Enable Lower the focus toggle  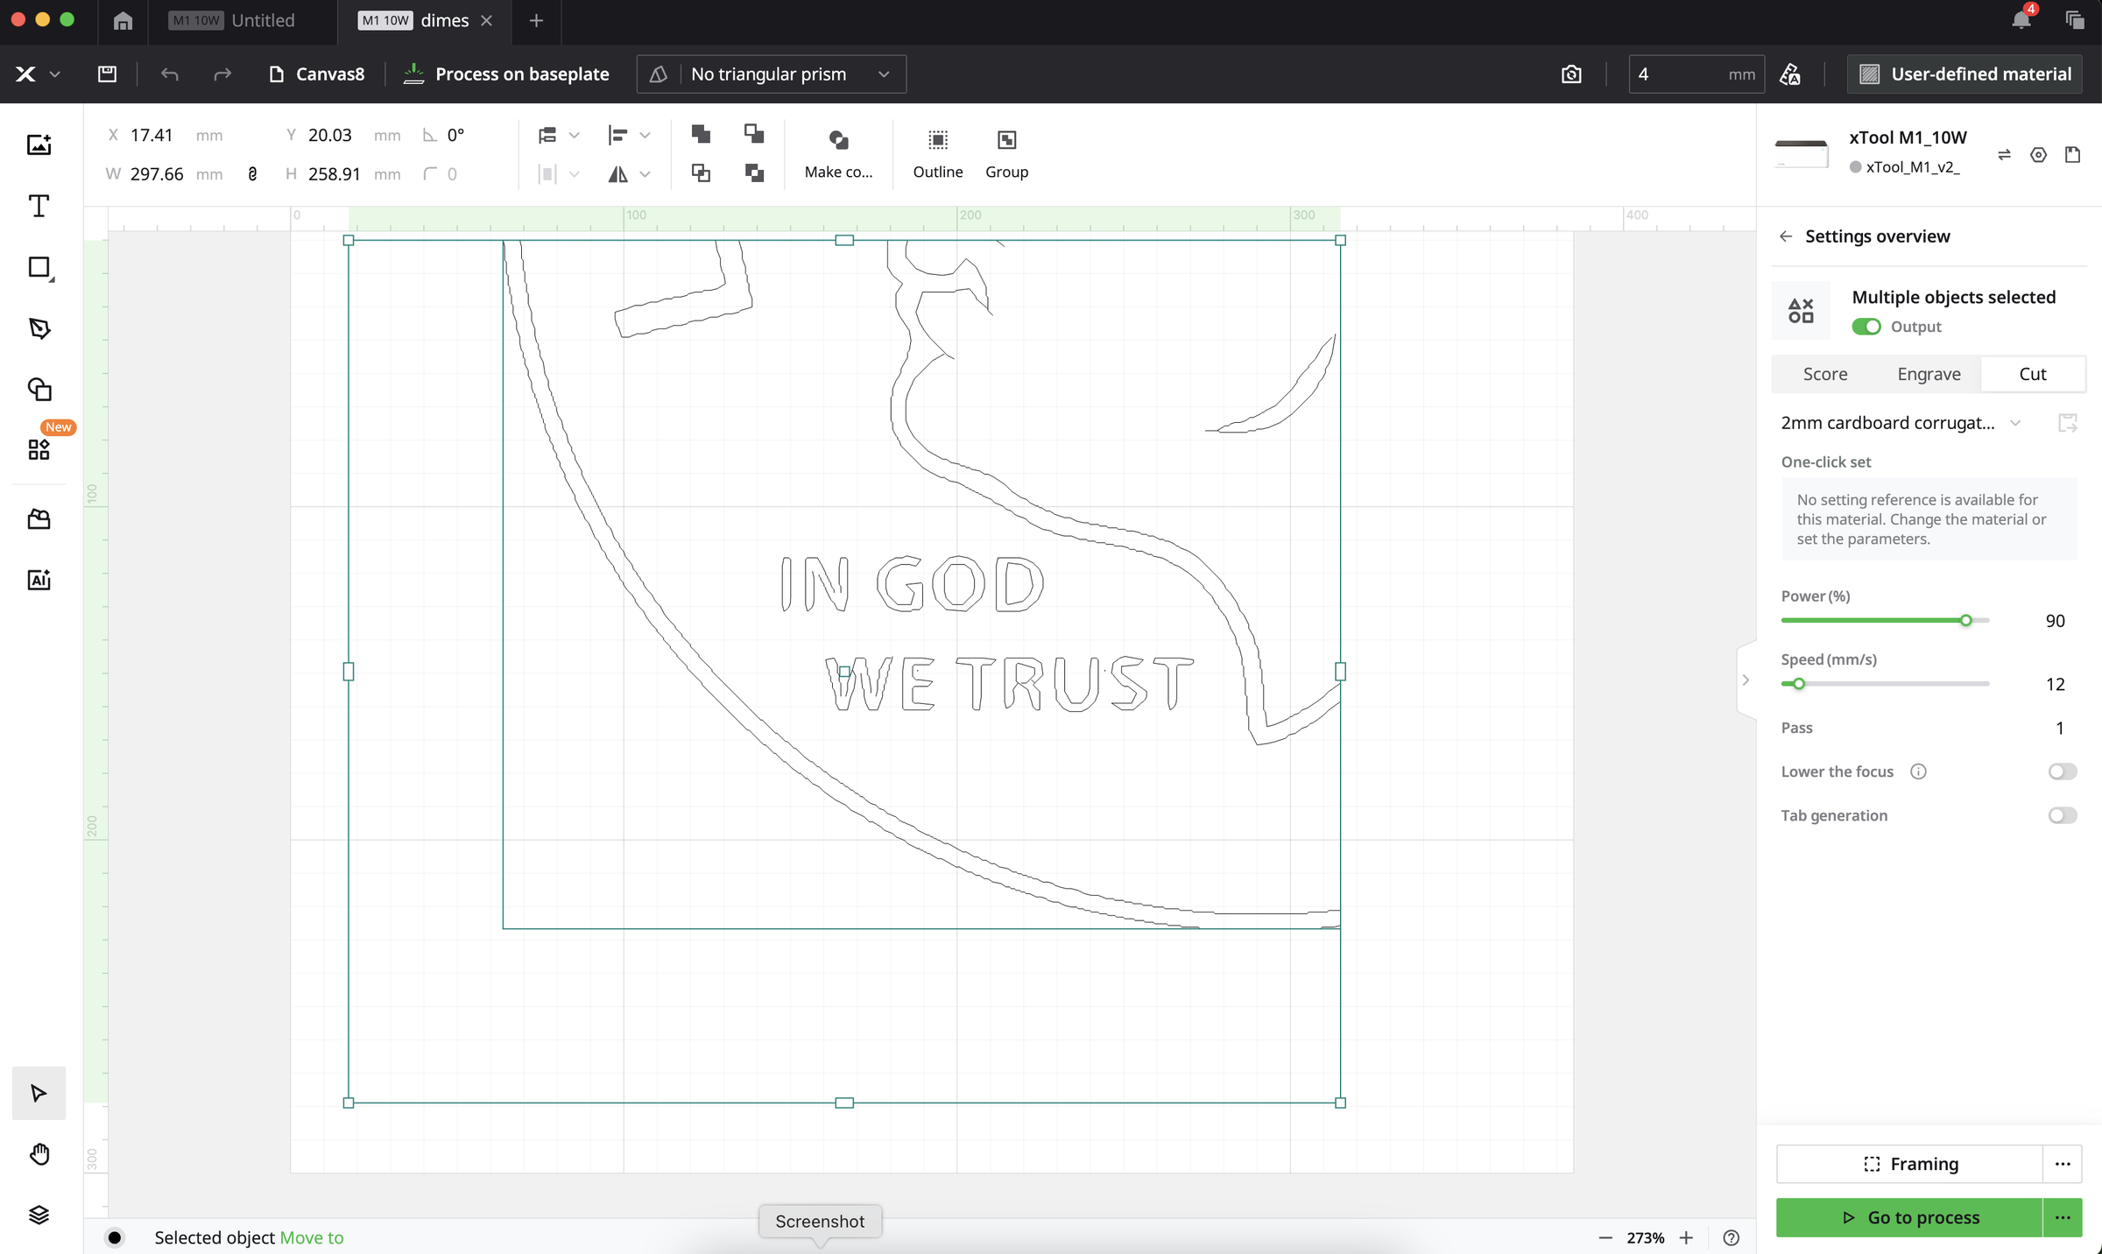click(2062, 771)
